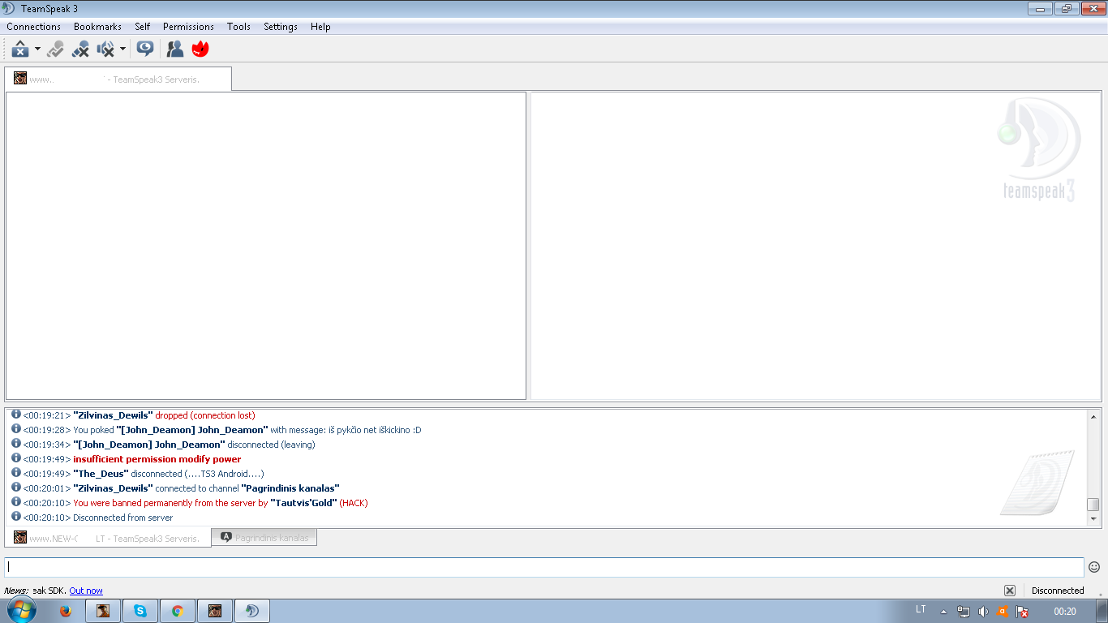Click John_Deamon's name in the 'You poked' line
This screenshot has height=623, width=1108.
pos(192,430)
